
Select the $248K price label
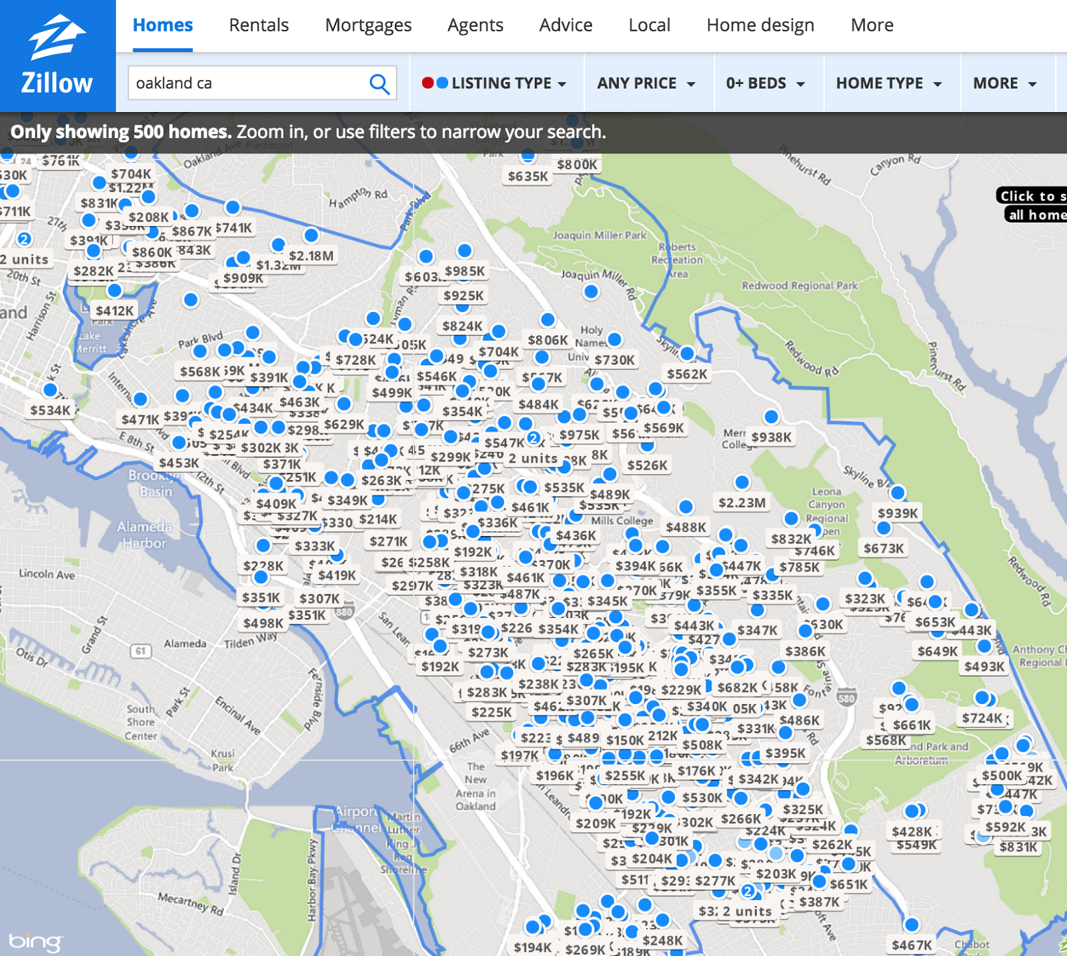click(x=662, y=941)
